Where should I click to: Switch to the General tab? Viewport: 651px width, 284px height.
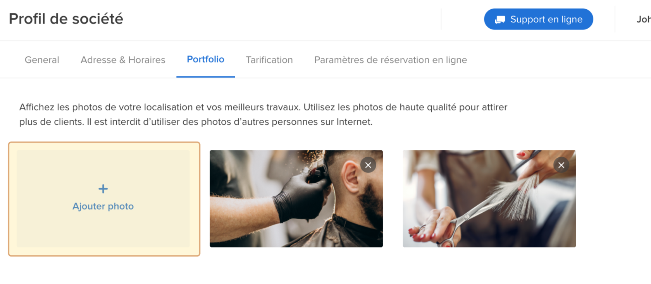click(42, 60)
